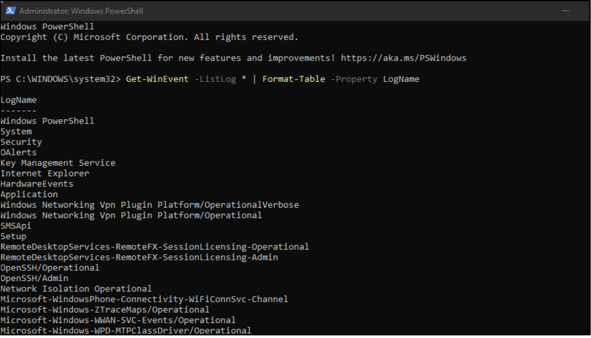Click the Network Isolation Operational entry
Viewport: 591px width, 338px height.
(x=76, y=289)
